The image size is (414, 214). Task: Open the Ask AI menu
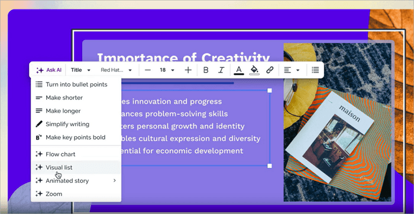coord(49,70)
